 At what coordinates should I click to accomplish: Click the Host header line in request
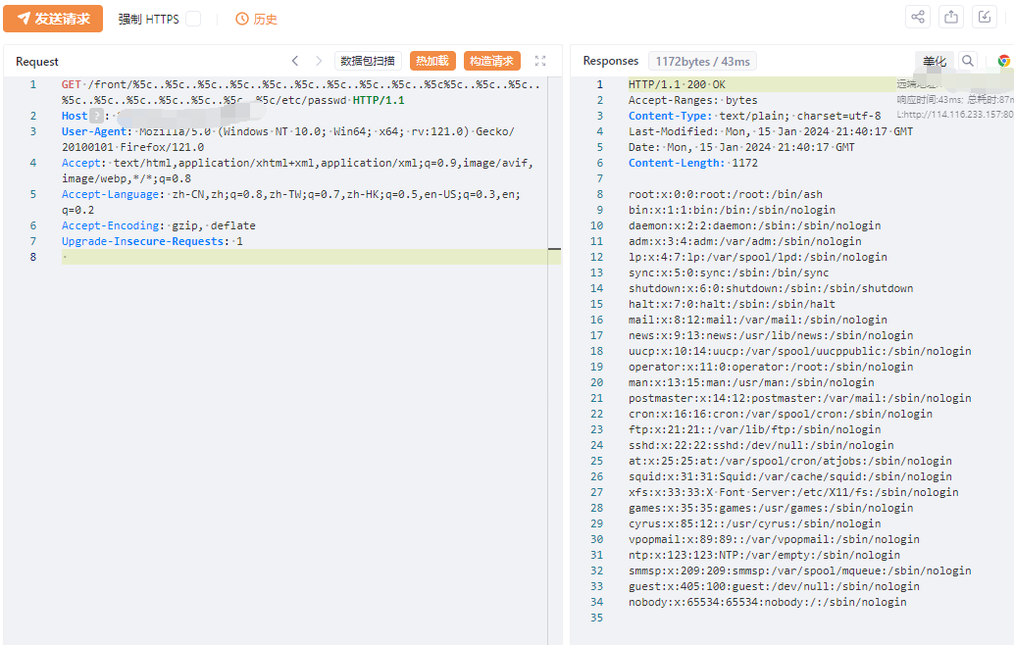[75, 116]
